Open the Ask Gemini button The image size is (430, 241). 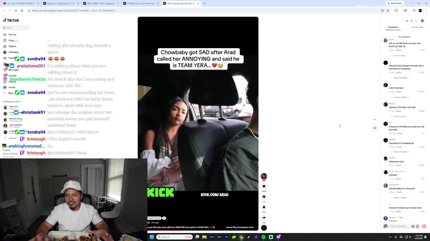395,3
